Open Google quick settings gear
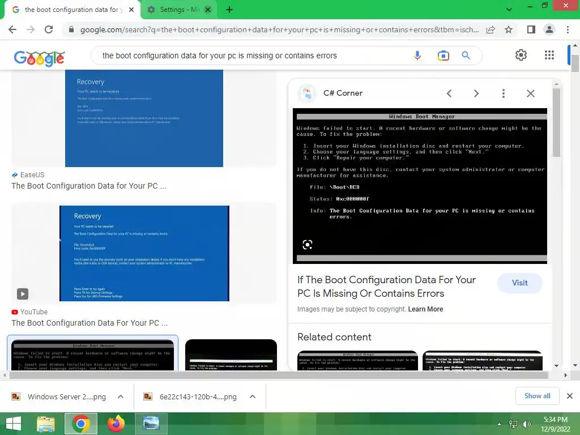This screenshot has width=580, height=435. [521, 55]
